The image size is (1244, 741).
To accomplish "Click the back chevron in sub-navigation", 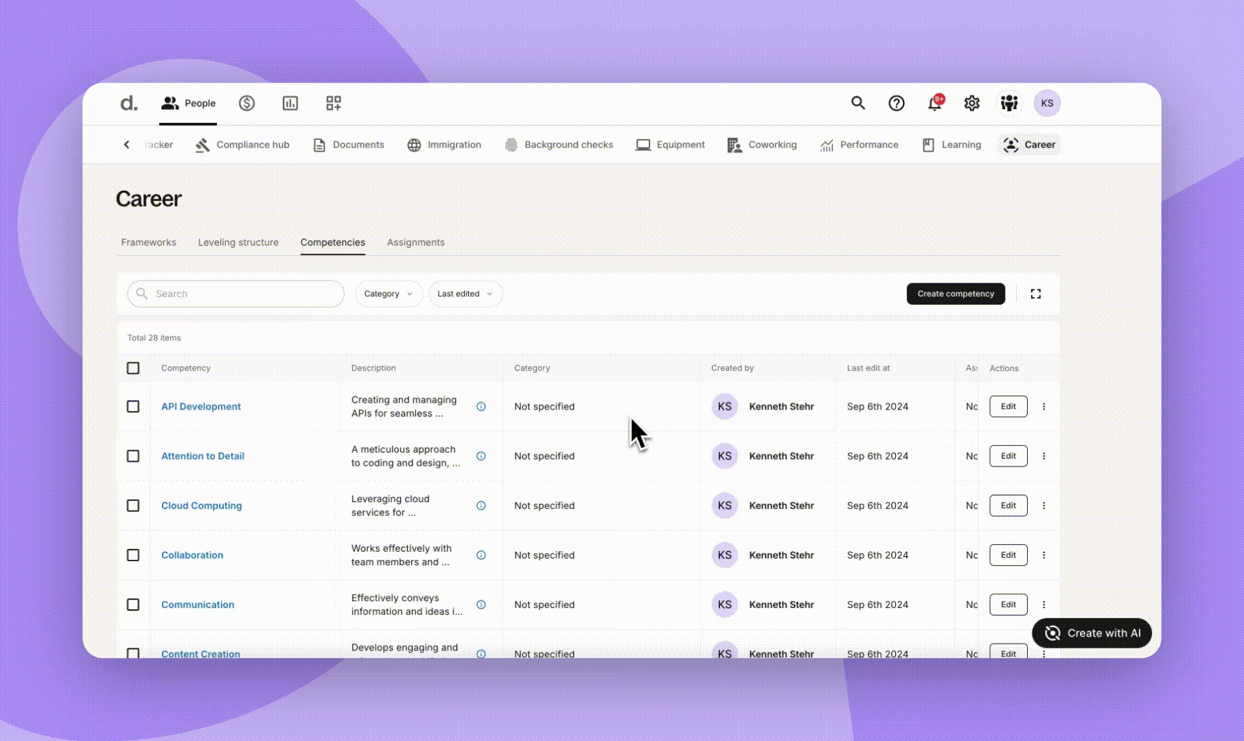I will (126, 145).
